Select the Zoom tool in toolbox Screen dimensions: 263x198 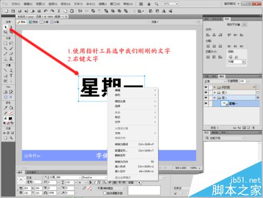11,138
